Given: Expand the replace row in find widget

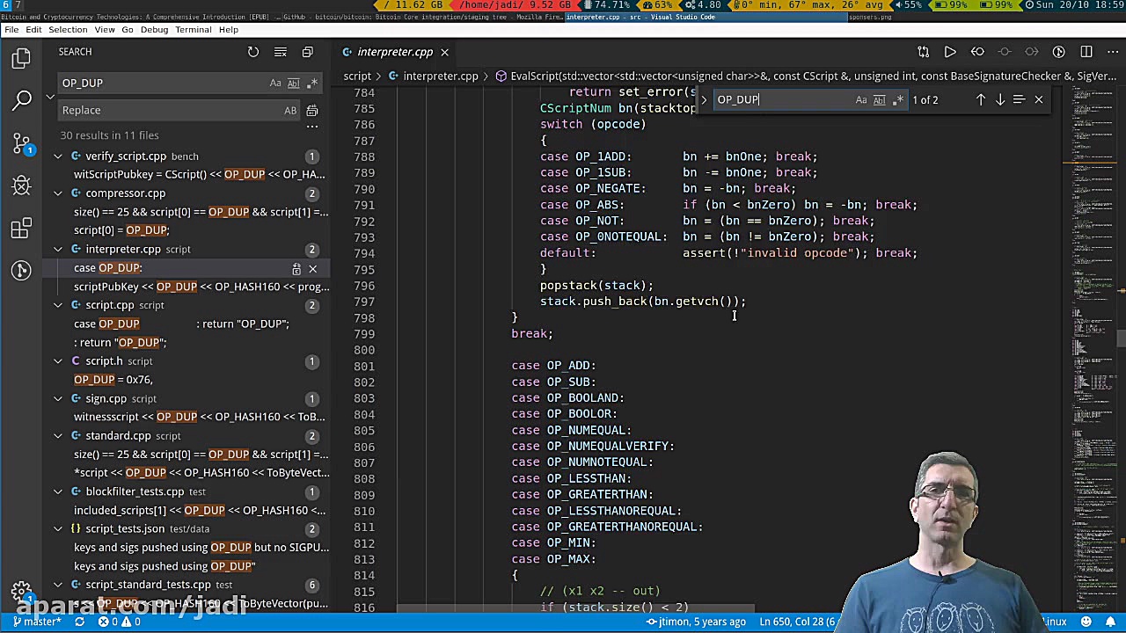Looking at the screenshot, I should click(x=704, y=99).
